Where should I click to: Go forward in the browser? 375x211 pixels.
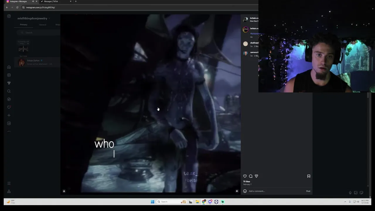point(12,7)
